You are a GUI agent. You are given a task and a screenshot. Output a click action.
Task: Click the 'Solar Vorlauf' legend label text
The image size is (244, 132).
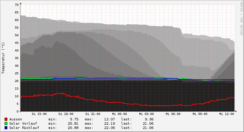point(23,123)
